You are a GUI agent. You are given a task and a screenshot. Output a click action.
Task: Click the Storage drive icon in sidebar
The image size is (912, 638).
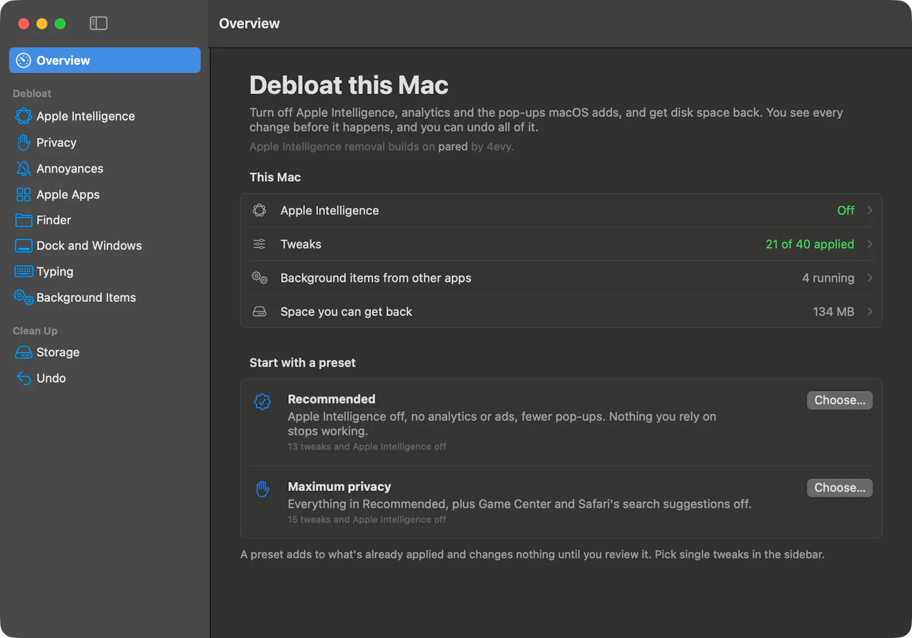pyautogui.click(x=23, y=352)
